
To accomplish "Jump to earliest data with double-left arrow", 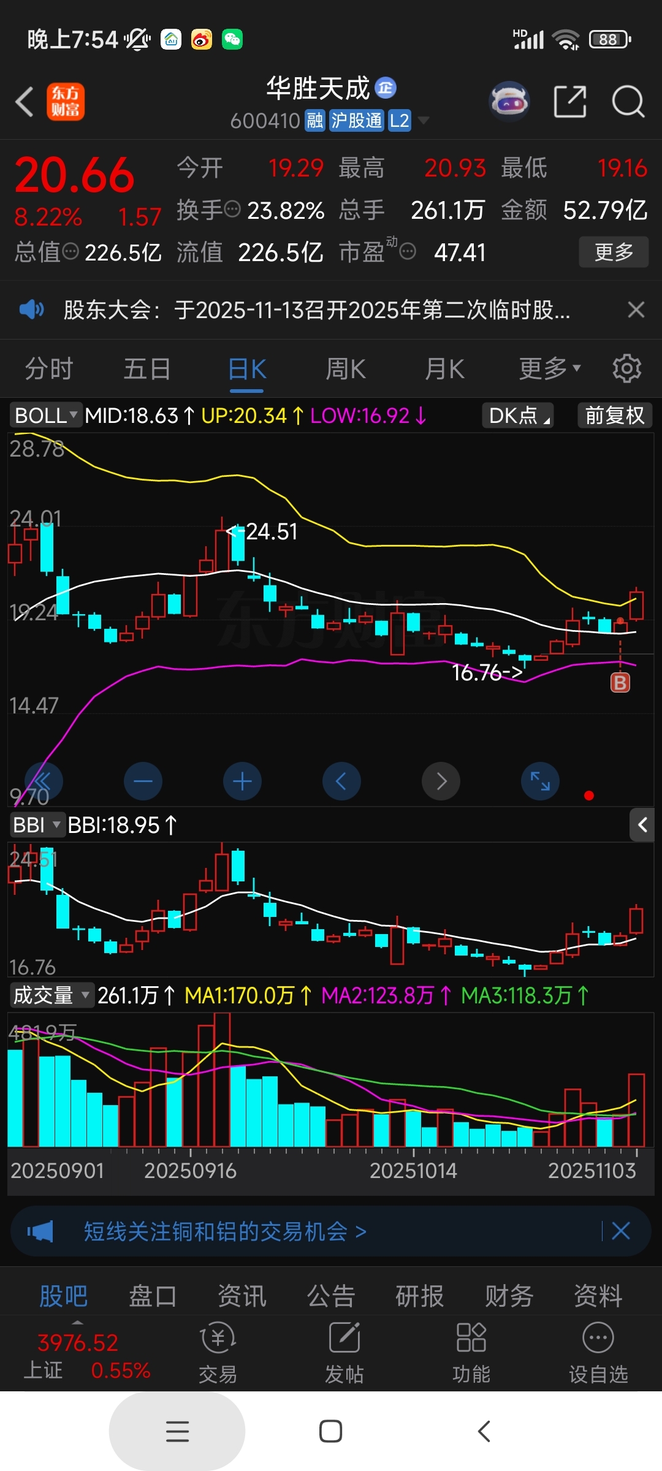I will click(44, 781).
